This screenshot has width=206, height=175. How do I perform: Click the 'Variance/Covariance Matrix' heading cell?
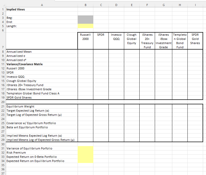pyautogui.click(x=42, y=64)
